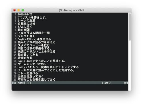Click the line 'ジムに行く'

point(25,27)
